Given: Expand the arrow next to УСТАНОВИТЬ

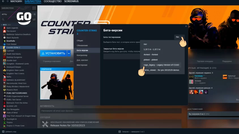Looking at the screenshot, I should click(x=69, y=53).
